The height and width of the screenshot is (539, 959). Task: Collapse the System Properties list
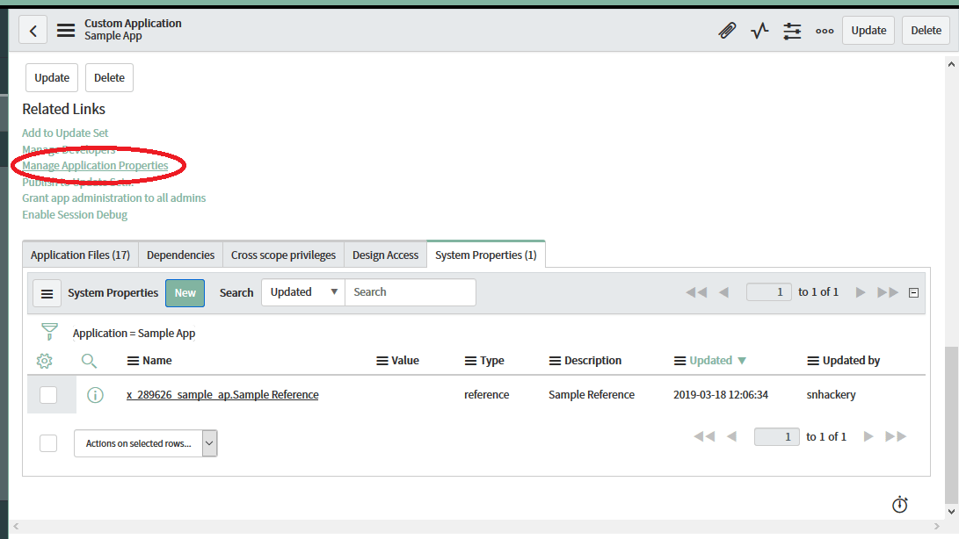coord(913,291)
